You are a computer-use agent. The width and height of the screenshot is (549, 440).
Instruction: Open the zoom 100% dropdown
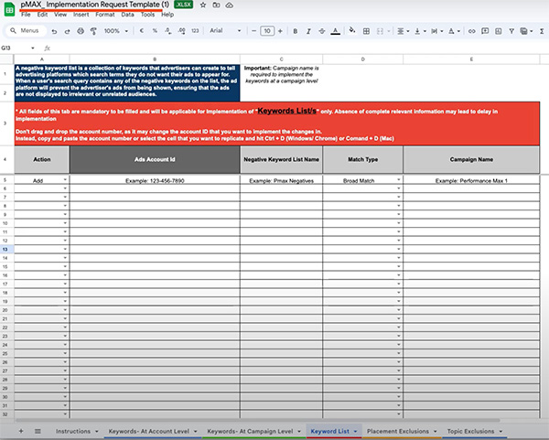[x=115, y=31]
